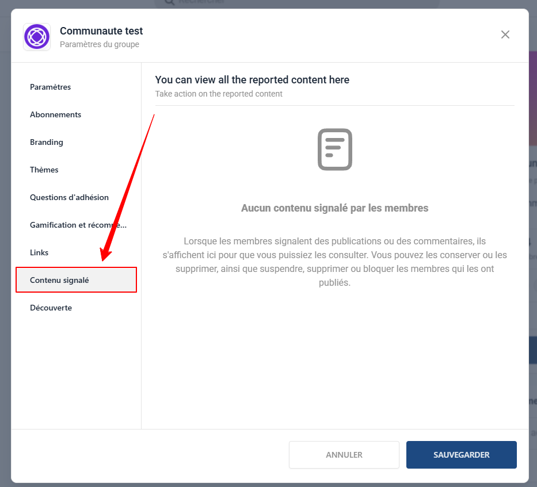Click the Lorsque les membres signalent description paragraph
537x487 pixels.
334,262
